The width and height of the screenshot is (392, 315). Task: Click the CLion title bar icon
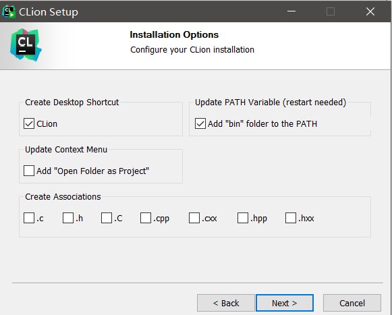[9, 11]
